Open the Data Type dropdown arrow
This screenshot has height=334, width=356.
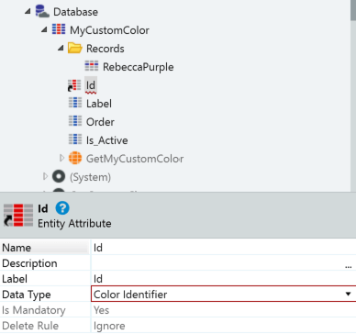coord(348,294)
